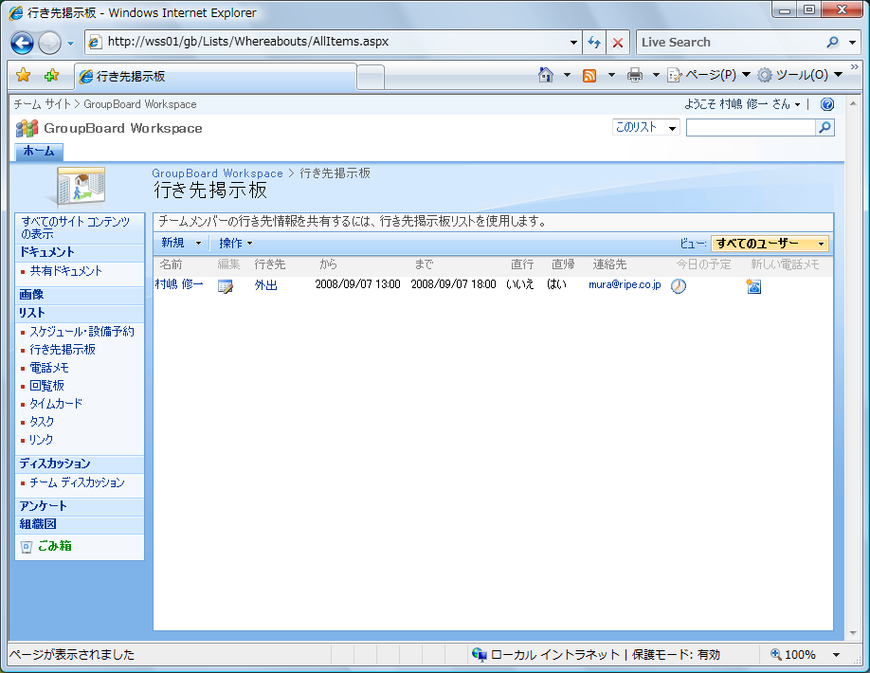Click the browser Forward button
The width and height of the screenshot is (870, 673).
[50, 43]
